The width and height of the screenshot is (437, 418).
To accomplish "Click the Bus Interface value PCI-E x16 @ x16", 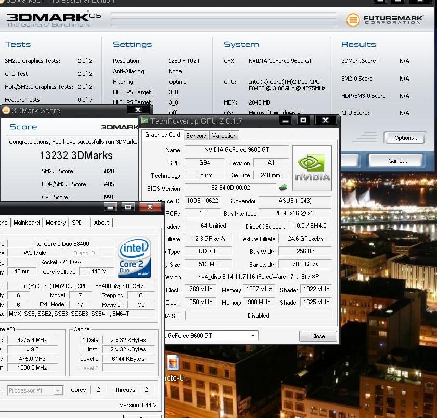I will [295, 213].
